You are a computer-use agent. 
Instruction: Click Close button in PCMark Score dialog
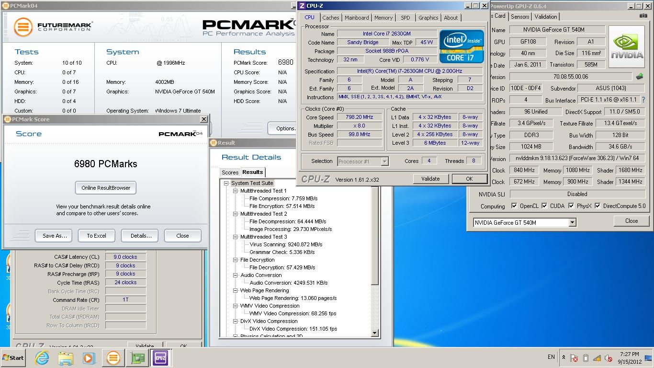click(x=182, y=236)
